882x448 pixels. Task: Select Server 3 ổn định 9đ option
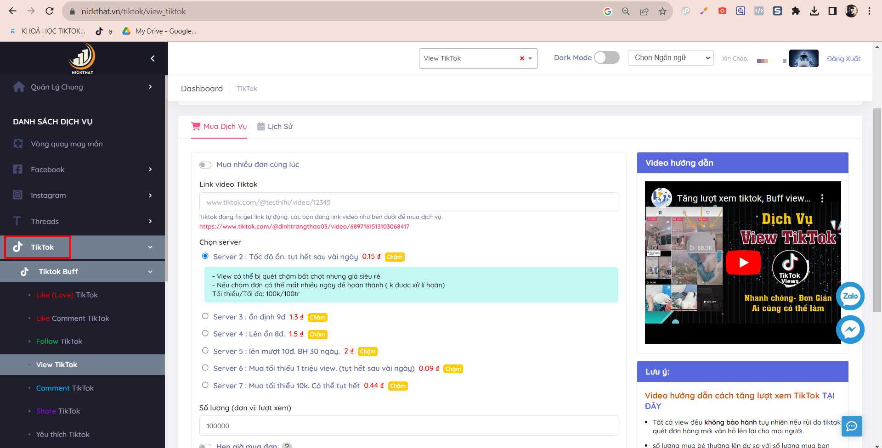pos(205,316)
